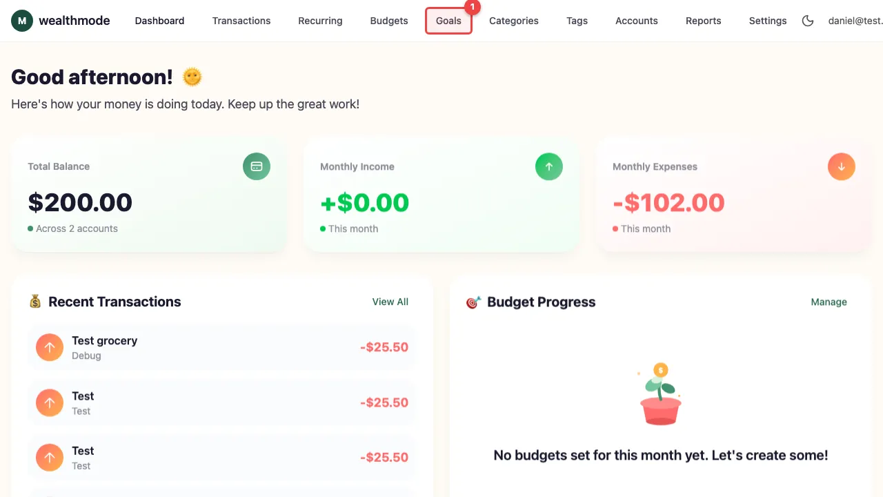Screen dimensions: 883x497
Task: Open the Budgets page
Action: (388, 21)
